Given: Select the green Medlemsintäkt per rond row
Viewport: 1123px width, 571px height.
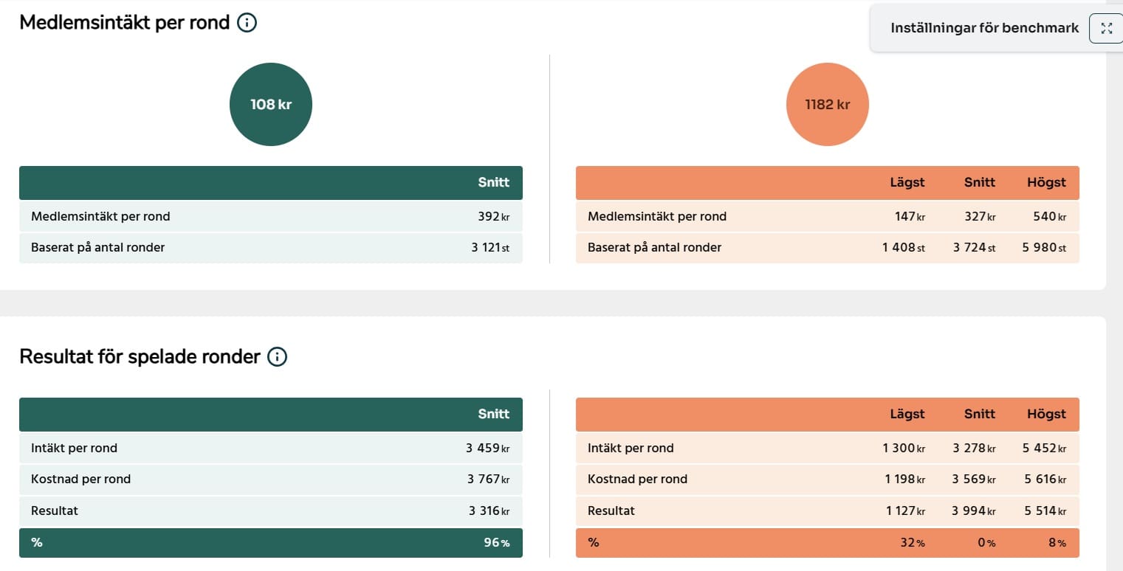Looking at the screenshot, I should (270, 217).
